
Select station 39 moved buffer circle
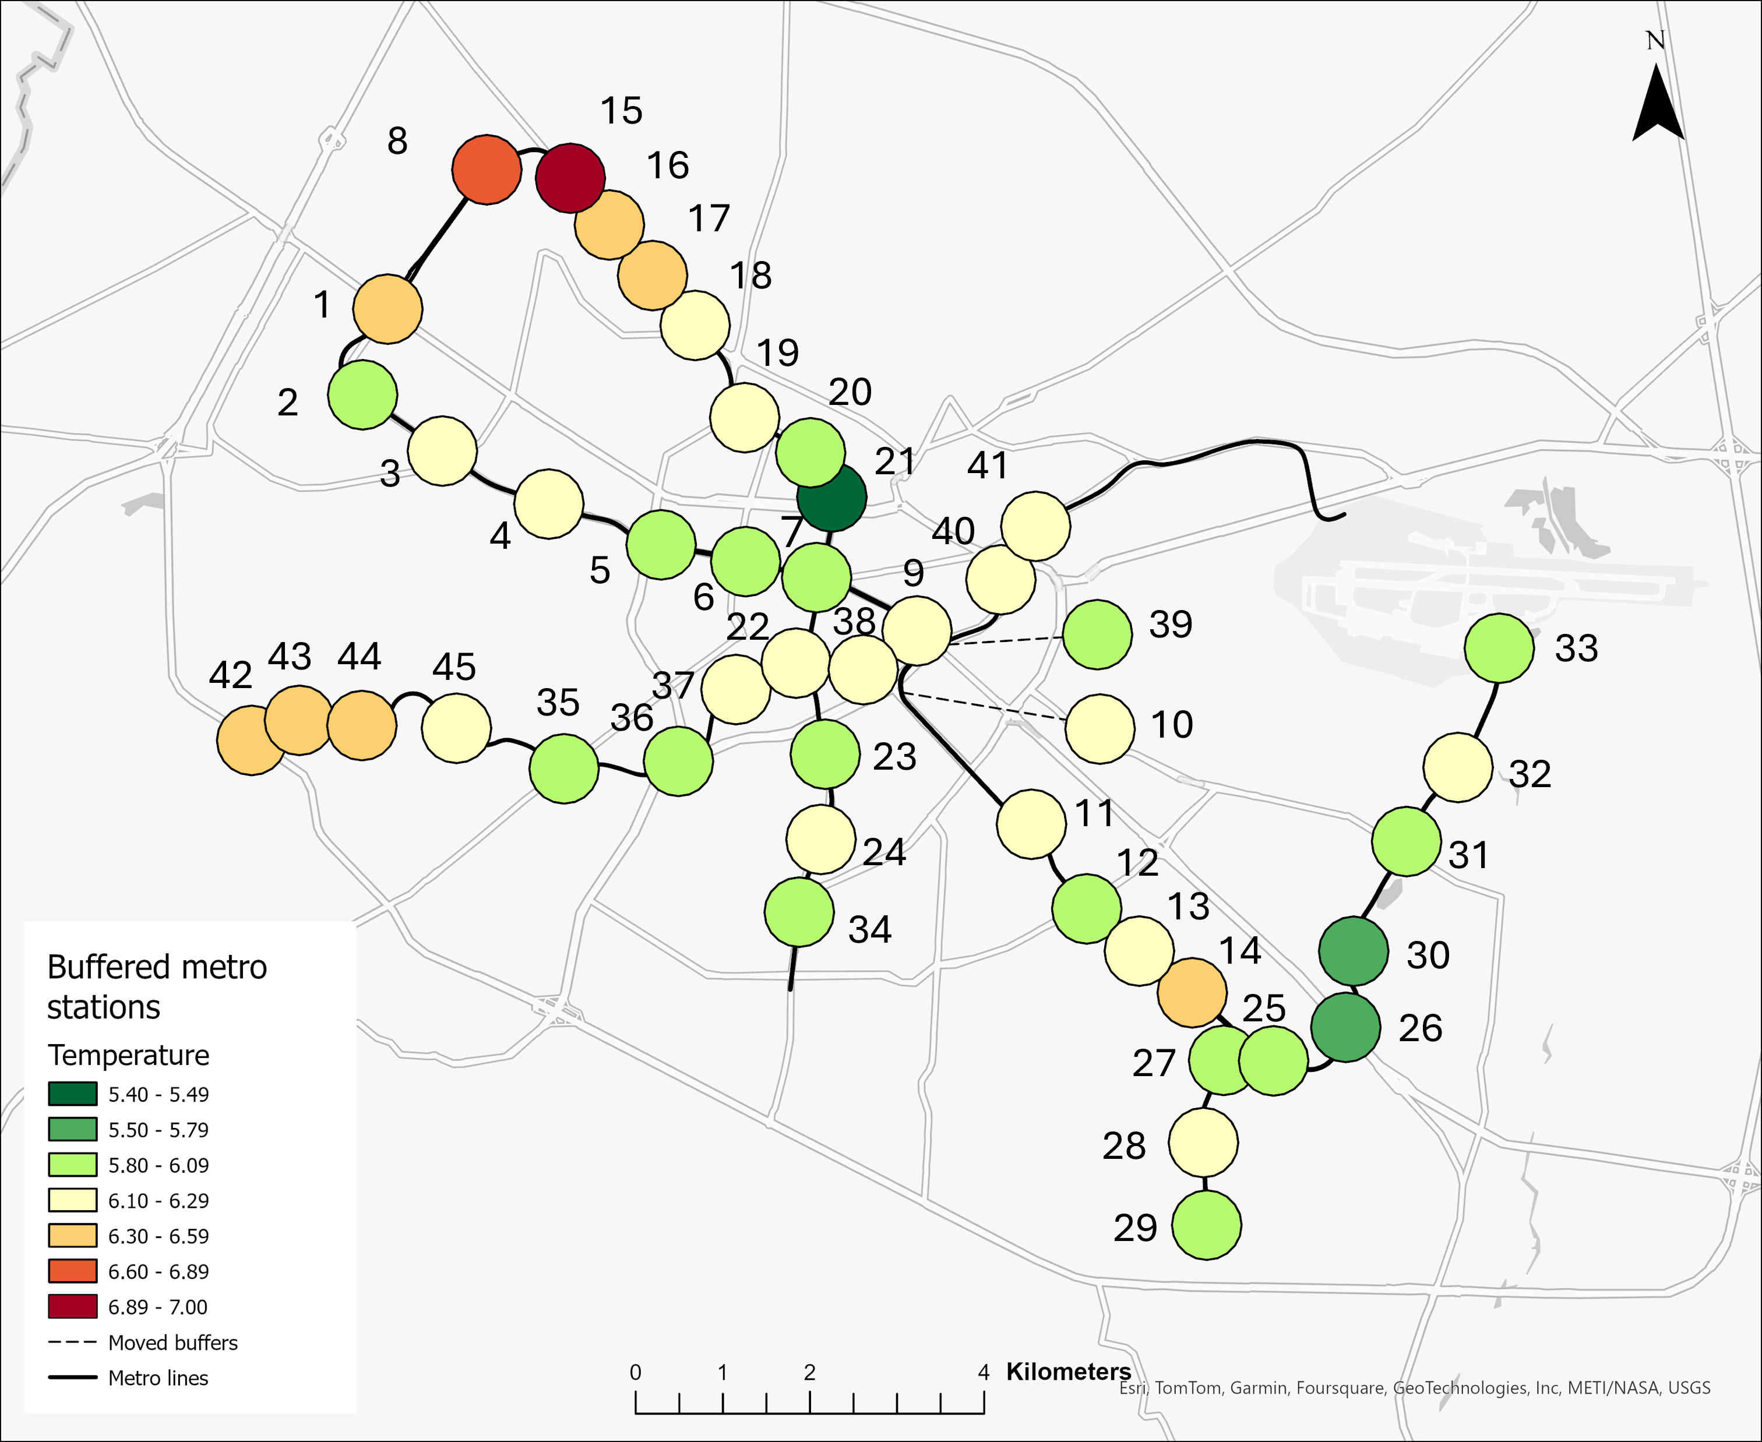1097,634
